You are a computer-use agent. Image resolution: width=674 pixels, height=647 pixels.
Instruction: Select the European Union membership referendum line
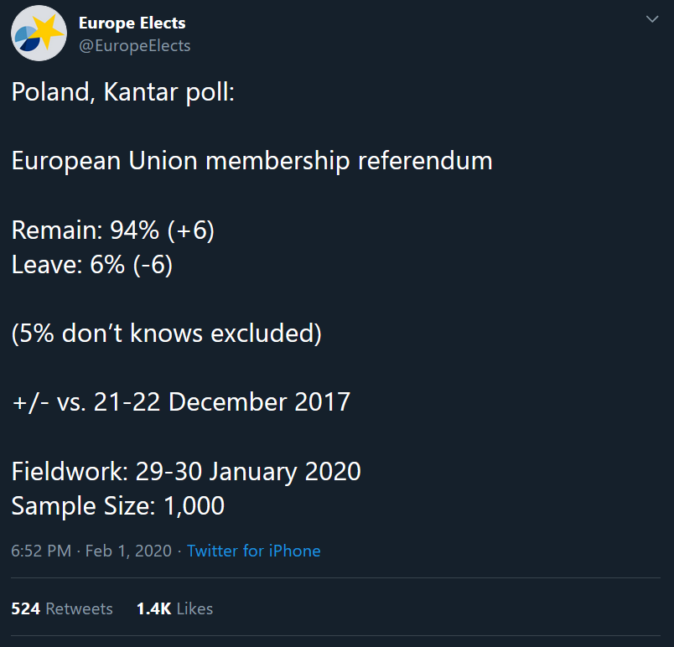click(251, 161)
